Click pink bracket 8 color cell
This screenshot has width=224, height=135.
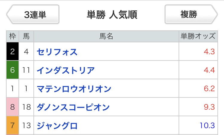[x=13, y=107]
